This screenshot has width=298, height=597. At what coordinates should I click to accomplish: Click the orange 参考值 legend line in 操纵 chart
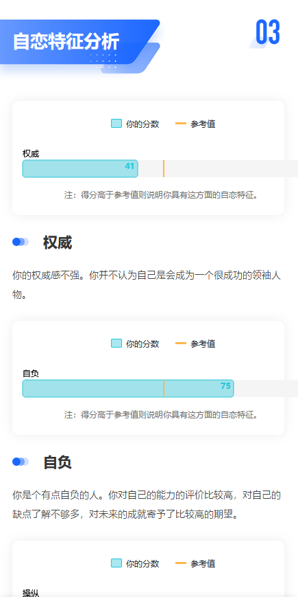(x=181, y=563)
